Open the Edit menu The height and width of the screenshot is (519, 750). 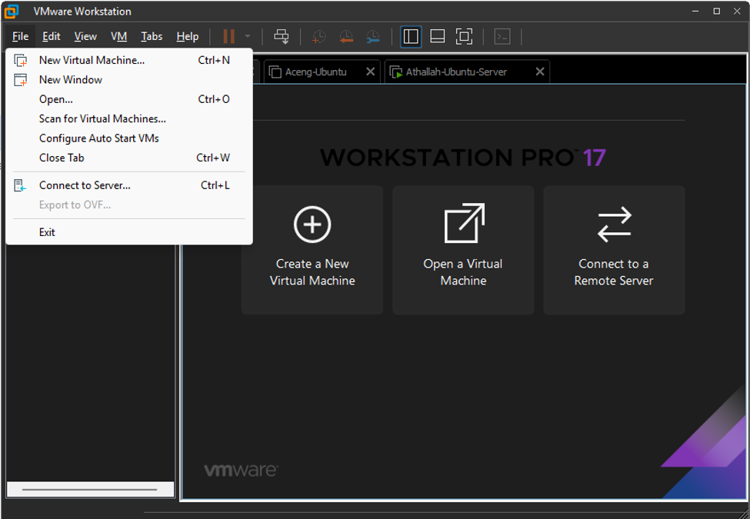coord(52,36)
